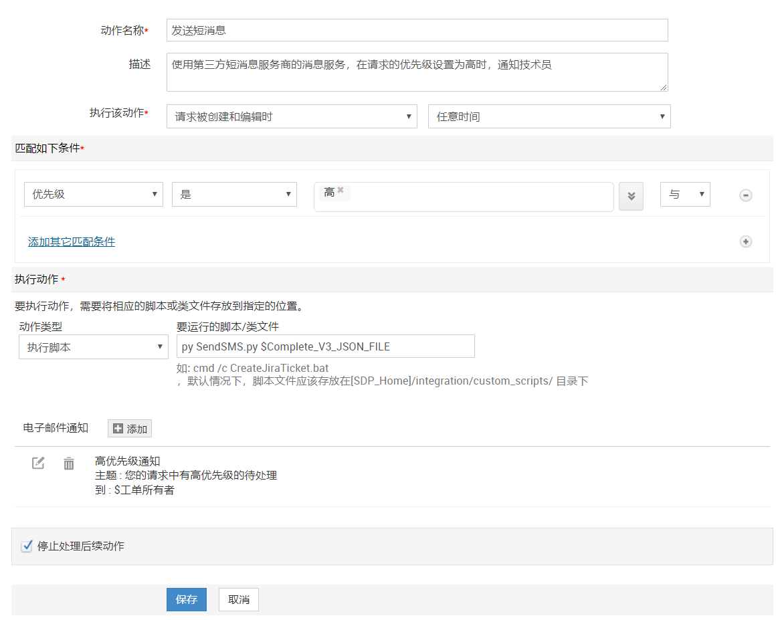Click the 保存 button

186,600
